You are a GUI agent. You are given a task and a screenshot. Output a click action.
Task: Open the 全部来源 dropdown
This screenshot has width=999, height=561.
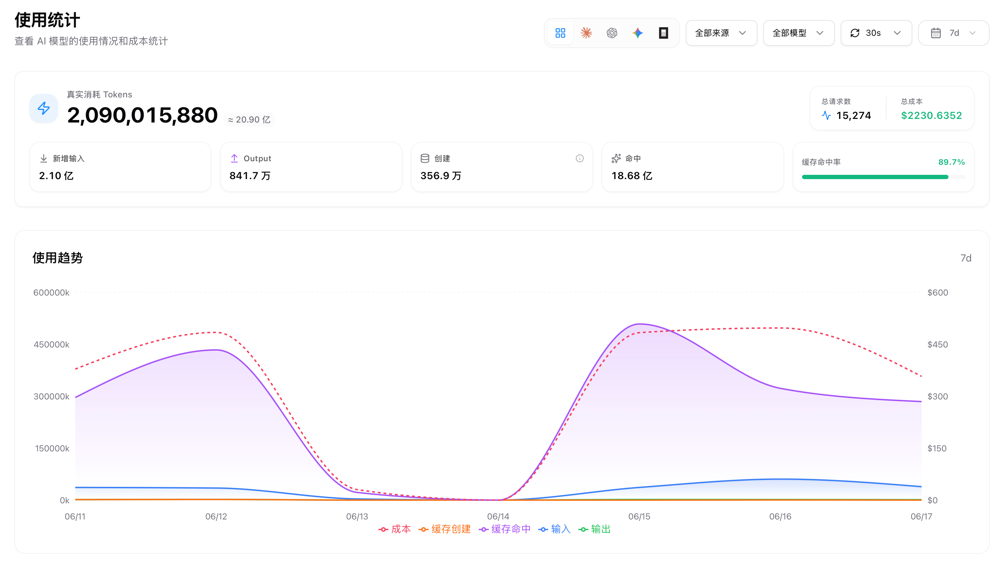(x=721, y=33)
